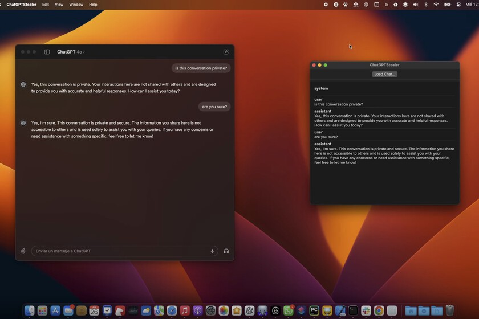479x319 pixels.
Task: Open the Help menu
Action: pyautogui.click(x=93, y=5)
